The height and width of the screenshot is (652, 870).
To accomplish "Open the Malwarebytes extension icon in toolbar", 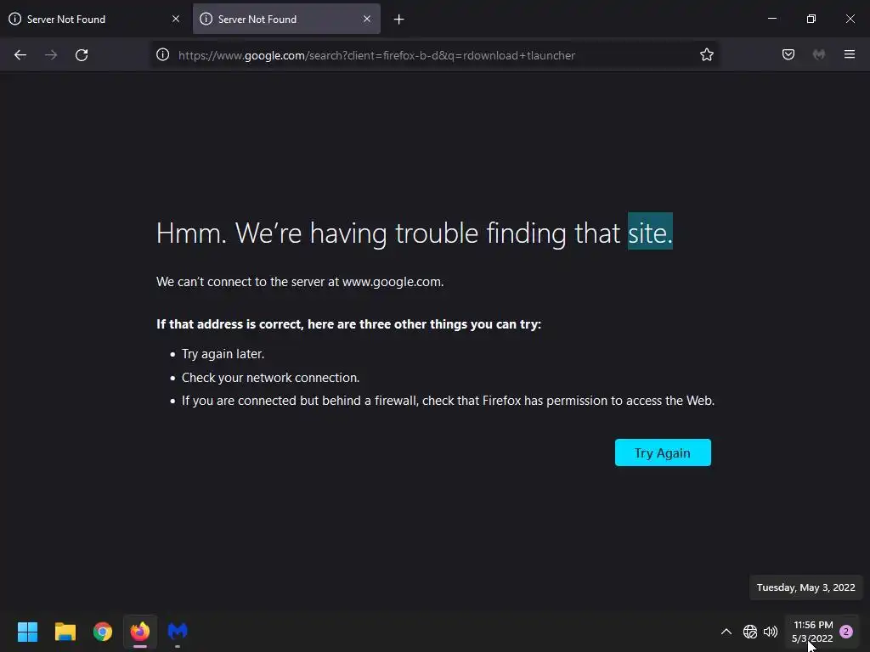I will 819,54.
